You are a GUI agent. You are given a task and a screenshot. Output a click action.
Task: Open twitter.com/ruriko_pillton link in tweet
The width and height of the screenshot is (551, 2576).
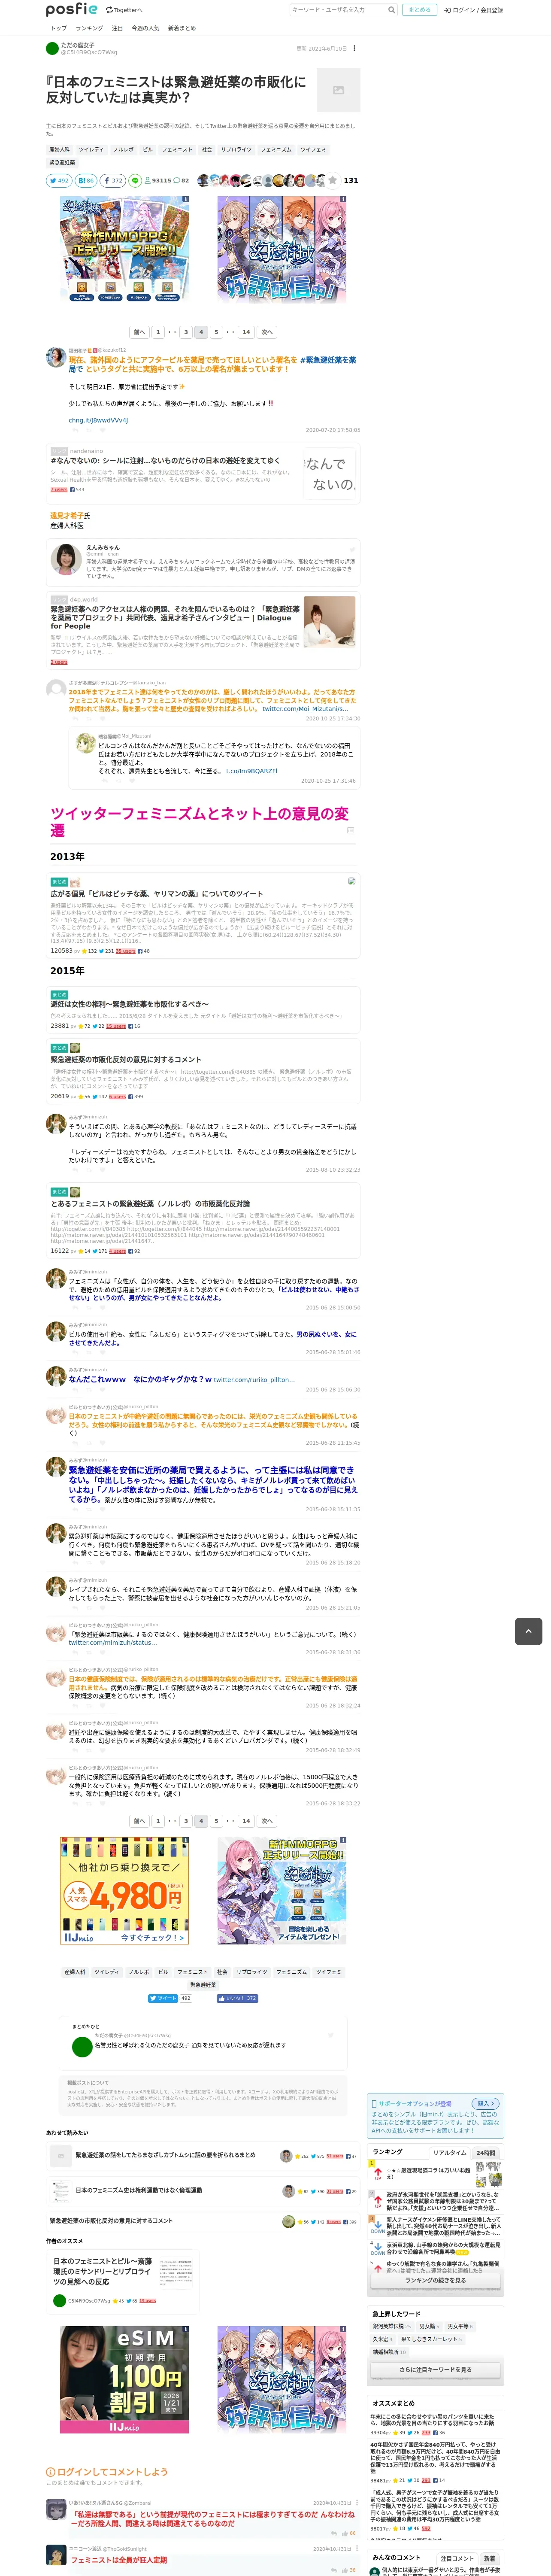coord(254,1379)
